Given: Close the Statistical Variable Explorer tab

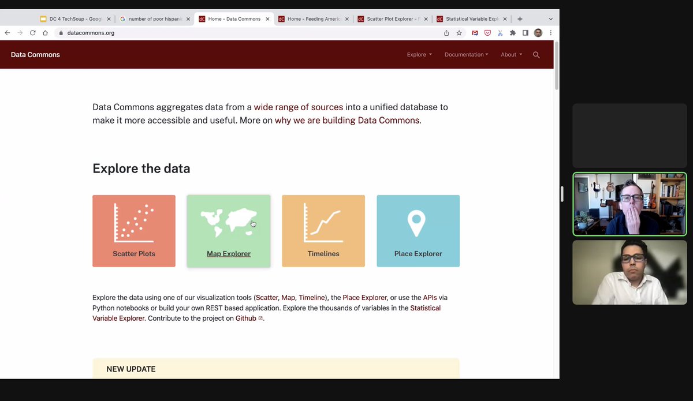Looking at the screenshot, I should click(505, 19).
